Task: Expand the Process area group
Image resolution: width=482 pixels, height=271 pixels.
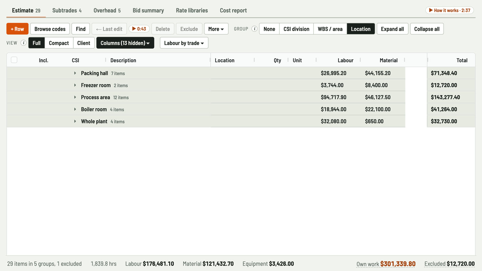Action: click(75, 97)
